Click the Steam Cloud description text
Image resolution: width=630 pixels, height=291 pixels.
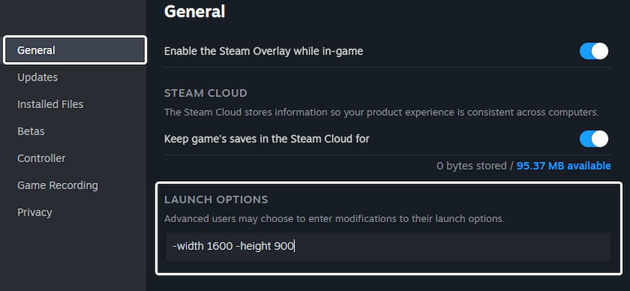381,112
